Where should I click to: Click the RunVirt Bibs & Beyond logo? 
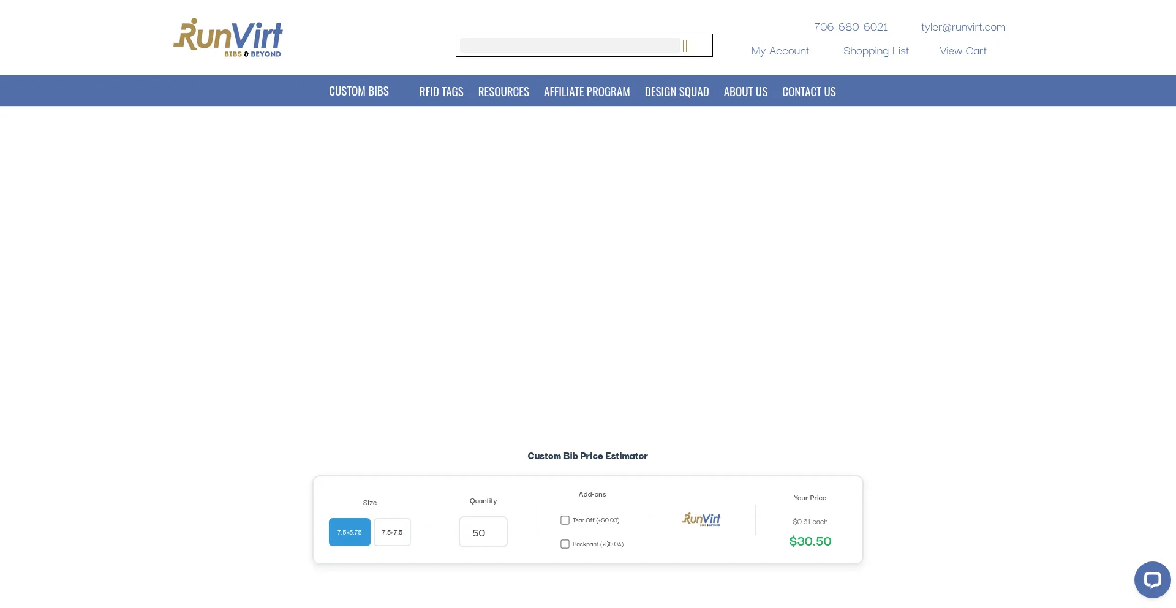tap(228, 37)
